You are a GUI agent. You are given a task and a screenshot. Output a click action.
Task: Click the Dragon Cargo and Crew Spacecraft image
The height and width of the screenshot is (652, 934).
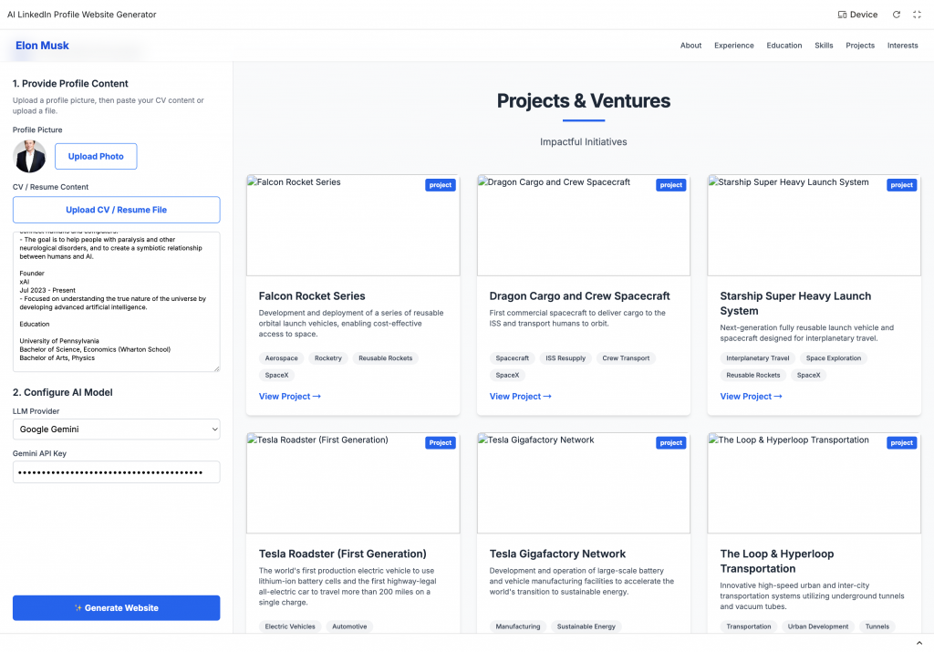pyautogui.click(x=584, y=225)
